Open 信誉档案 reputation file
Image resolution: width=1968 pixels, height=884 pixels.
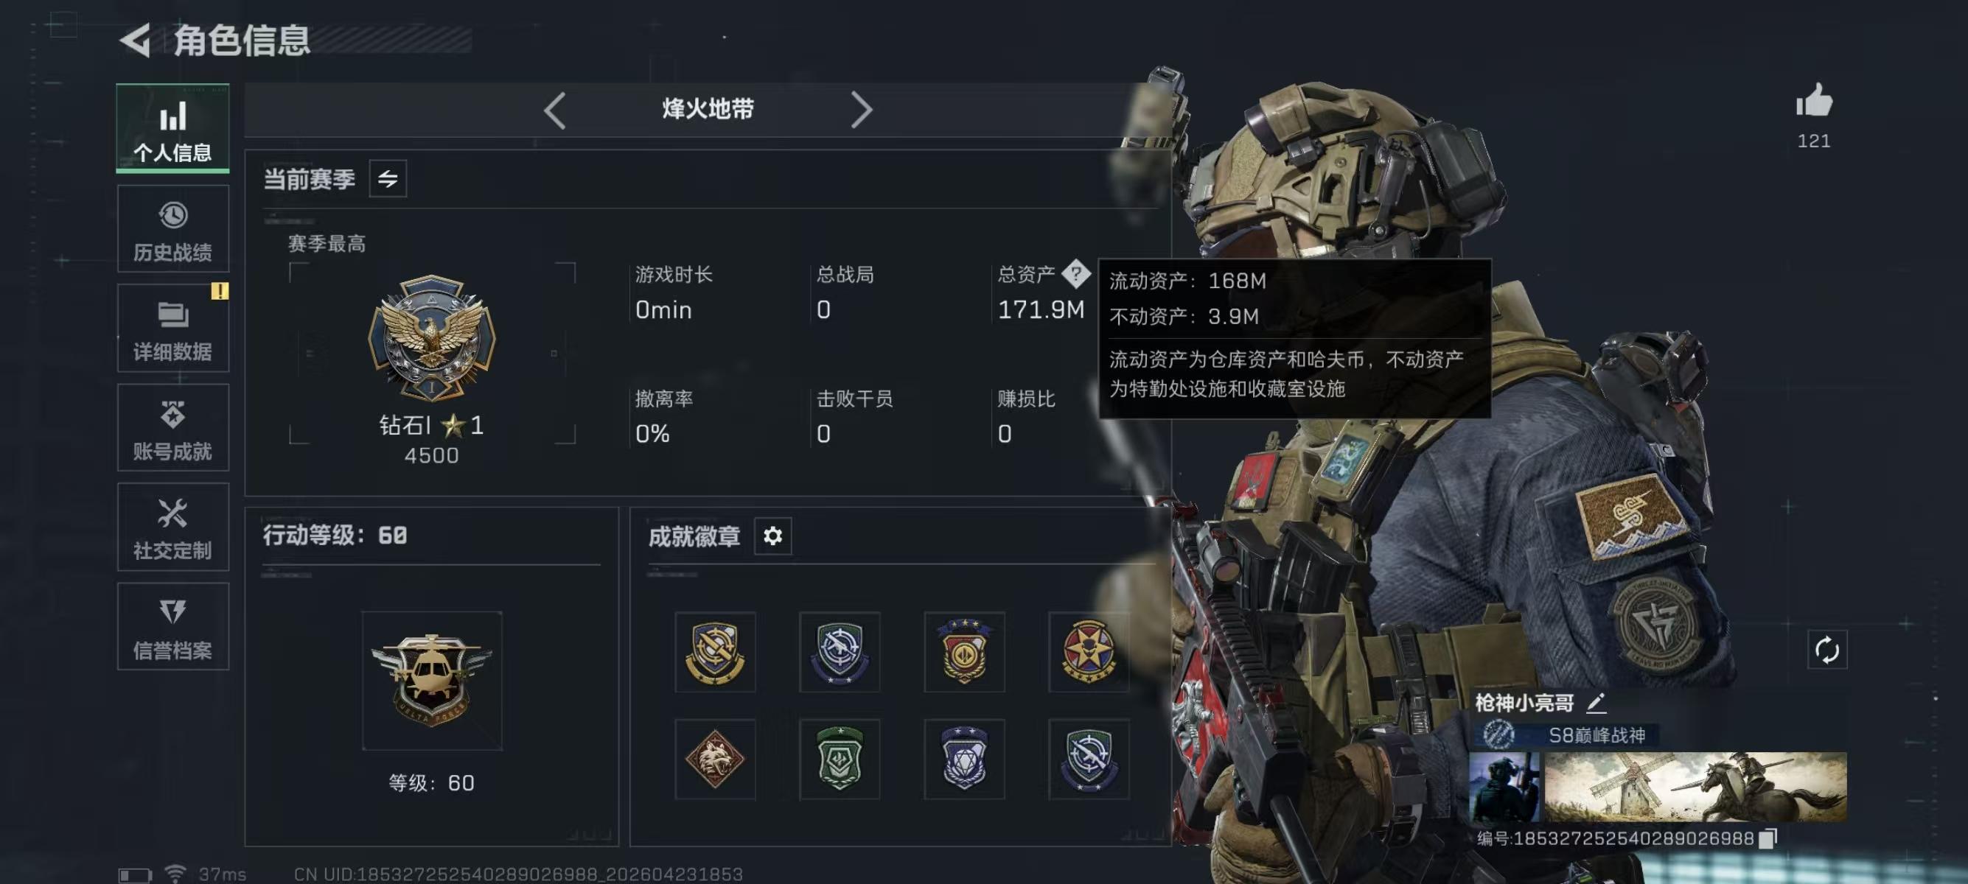[173, 626]
